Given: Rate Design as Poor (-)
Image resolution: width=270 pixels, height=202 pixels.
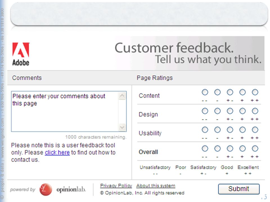Looking at the screenshot, I should [x=217, y=111].
